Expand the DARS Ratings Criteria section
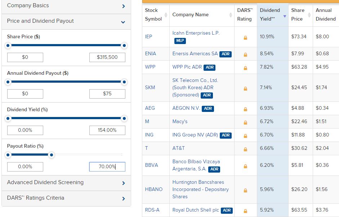Image resolution: width=339 pixels, height=217 pixels. pos(66,198)
